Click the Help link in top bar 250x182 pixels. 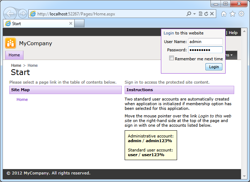tap(233, 33)
